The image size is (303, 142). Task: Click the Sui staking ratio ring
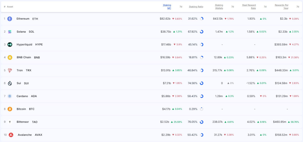pyautogui.click(x=202, y=83)
